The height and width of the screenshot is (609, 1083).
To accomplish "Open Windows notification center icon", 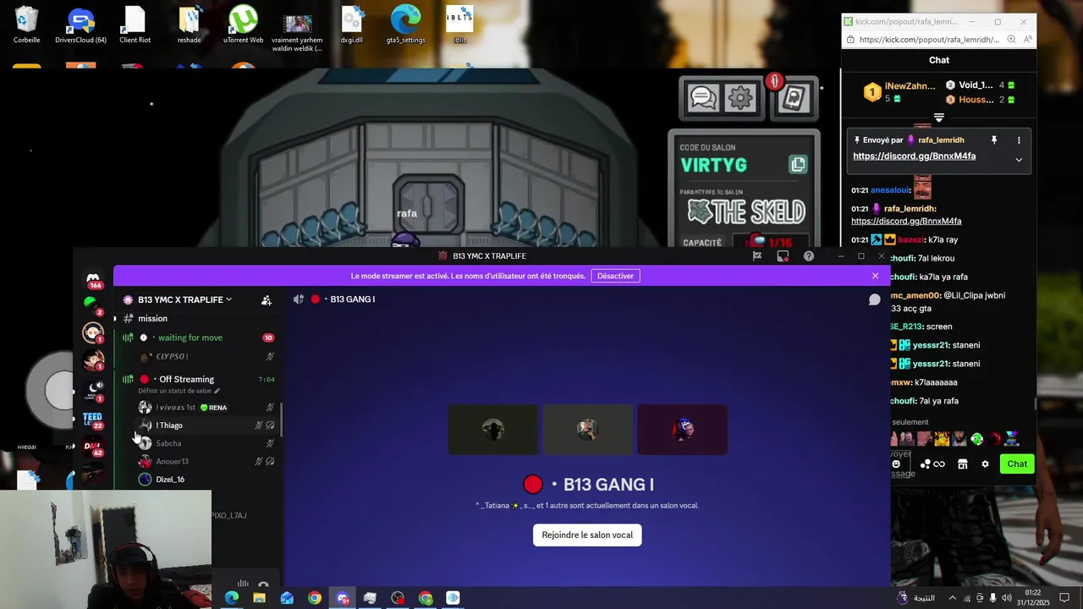I will tap(1064, 598).
